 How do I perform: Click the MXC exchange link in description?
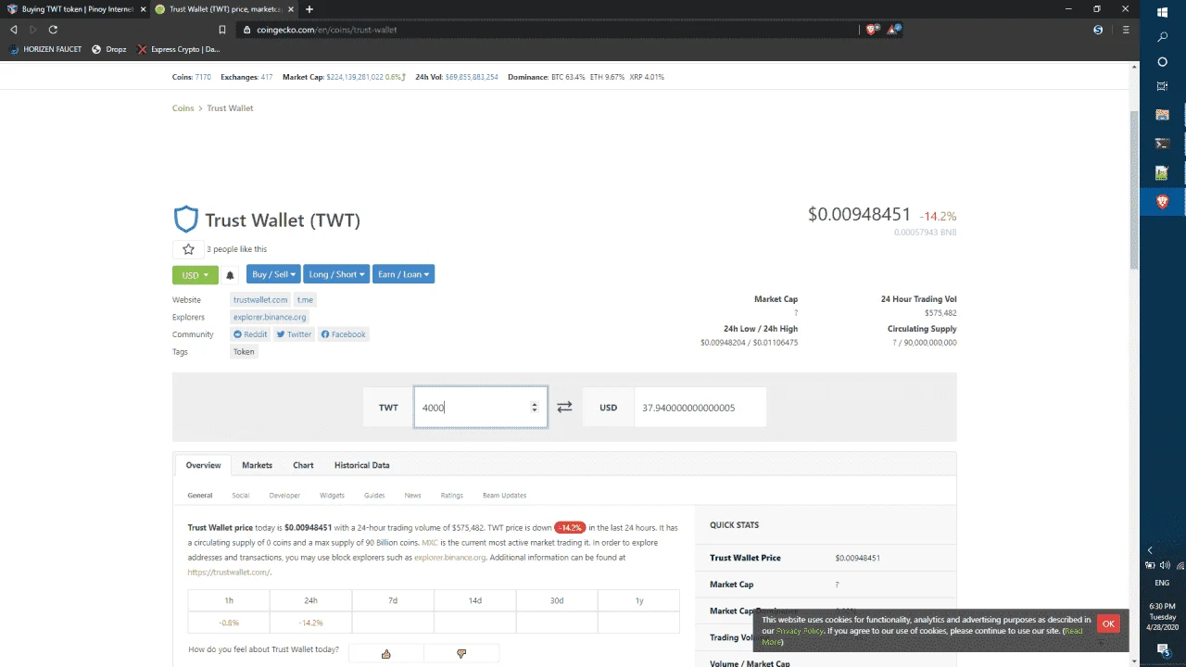[430, 543]
